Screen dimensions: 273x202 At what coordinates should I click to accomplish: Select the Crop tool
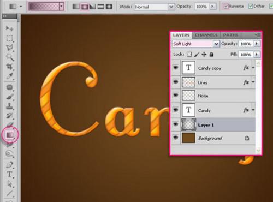coord(9,67)
